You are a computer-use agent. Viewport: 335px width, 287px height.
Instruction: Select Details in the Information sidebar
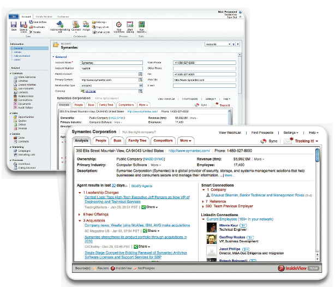pos(17,52)
